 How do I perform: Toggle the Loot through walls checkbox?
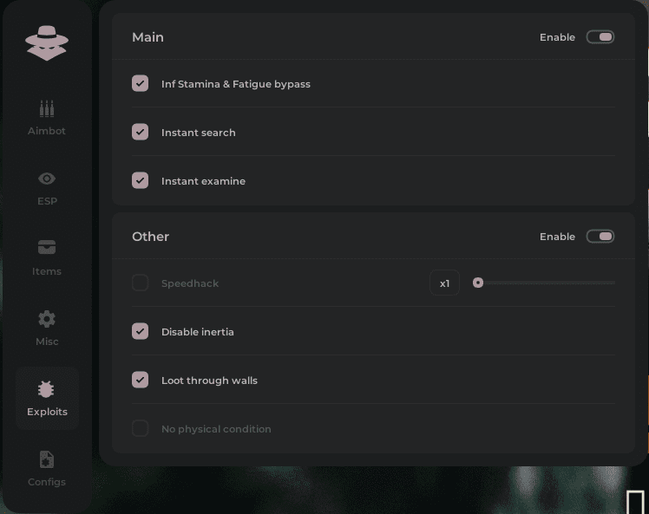140,381
